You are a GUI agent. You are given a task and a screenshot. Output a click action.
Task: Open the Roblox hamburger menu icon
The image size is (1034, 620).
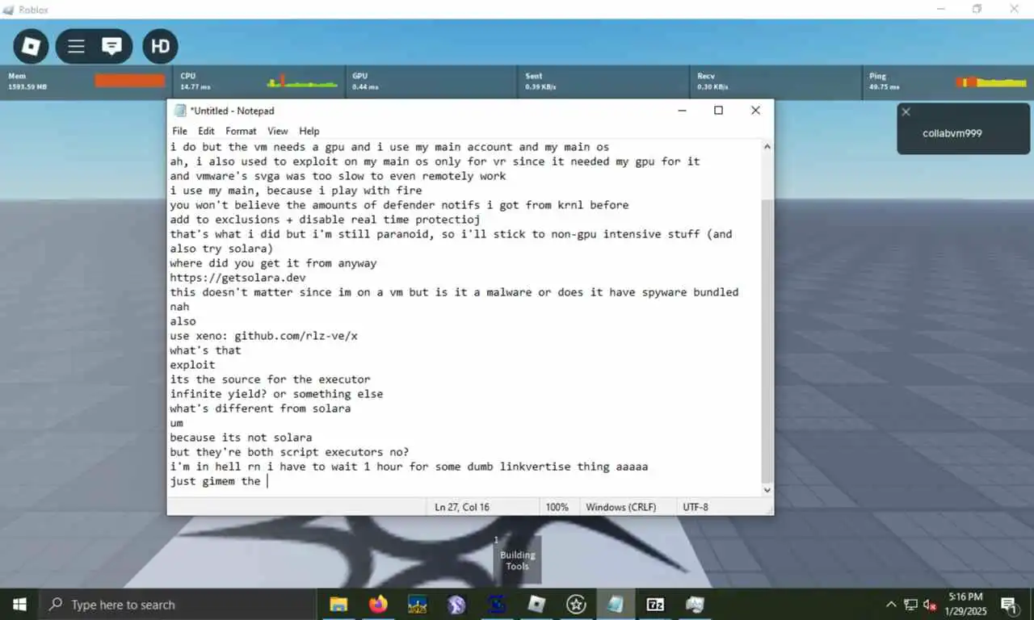click(x=76, y=46)
